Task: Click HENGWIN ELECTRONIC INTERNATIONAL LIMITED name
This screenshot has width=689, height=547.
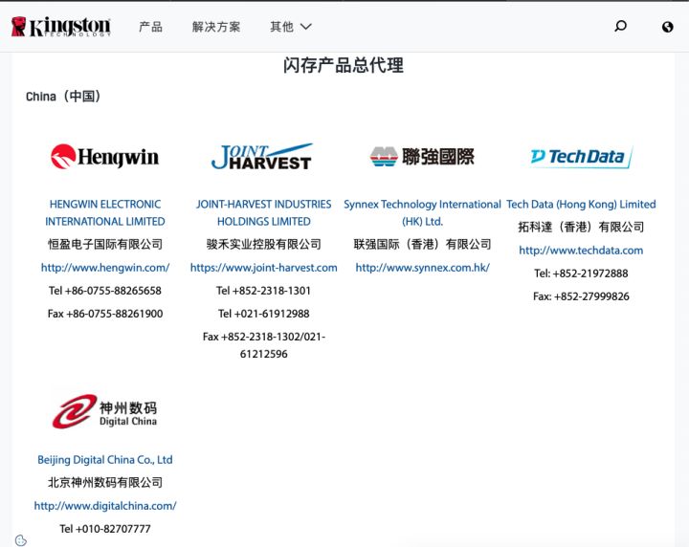Action: point(105,212)
